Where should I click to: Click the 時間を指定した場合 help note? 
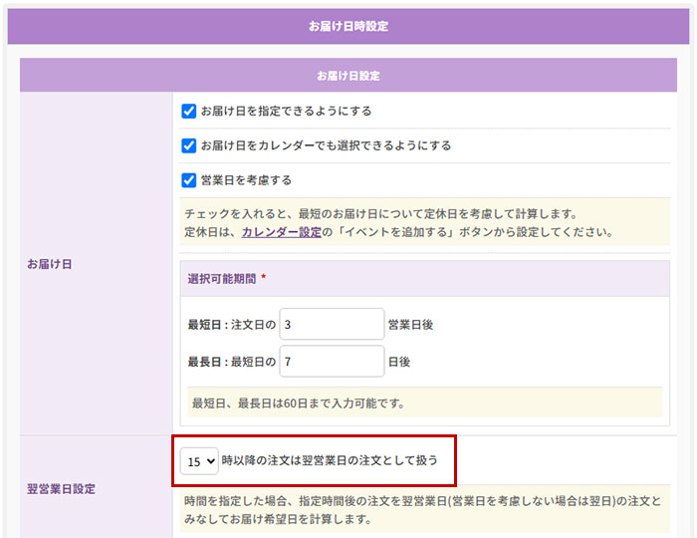424,510
